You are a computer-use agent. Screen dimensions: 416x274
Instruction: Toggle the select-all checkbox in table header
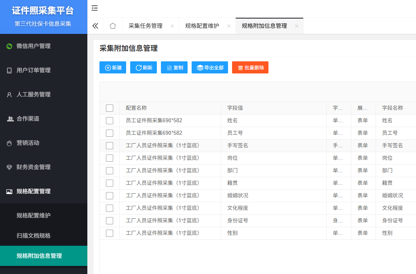pyautogui.click(x=110, y=108)
